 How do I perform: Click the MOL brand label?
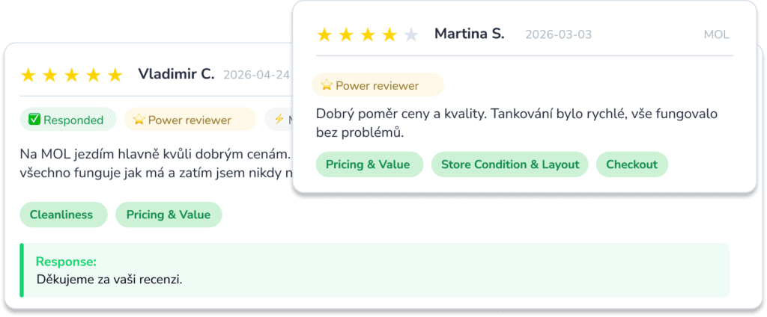[x=716, y=34]
